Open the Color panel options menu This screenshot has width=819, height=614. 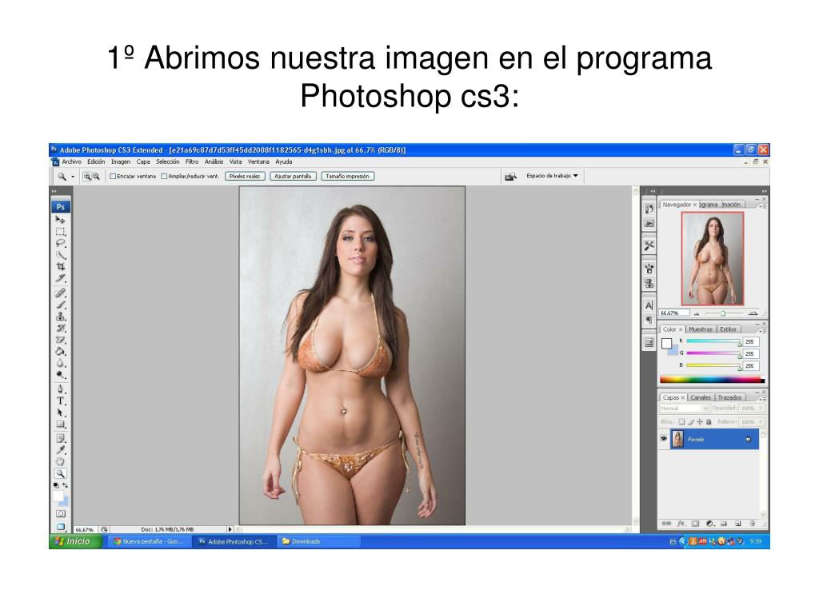tap(762, 330)
